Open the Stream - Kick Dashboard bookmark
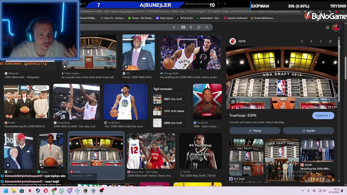Screen dimensions: 347x195 140,18
